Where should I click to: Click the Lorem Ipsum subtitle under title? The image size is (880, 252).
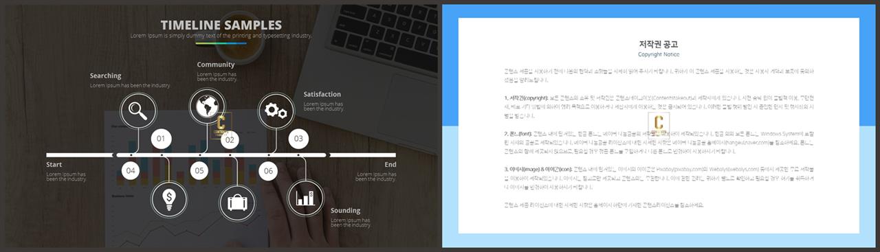(221, 36)
